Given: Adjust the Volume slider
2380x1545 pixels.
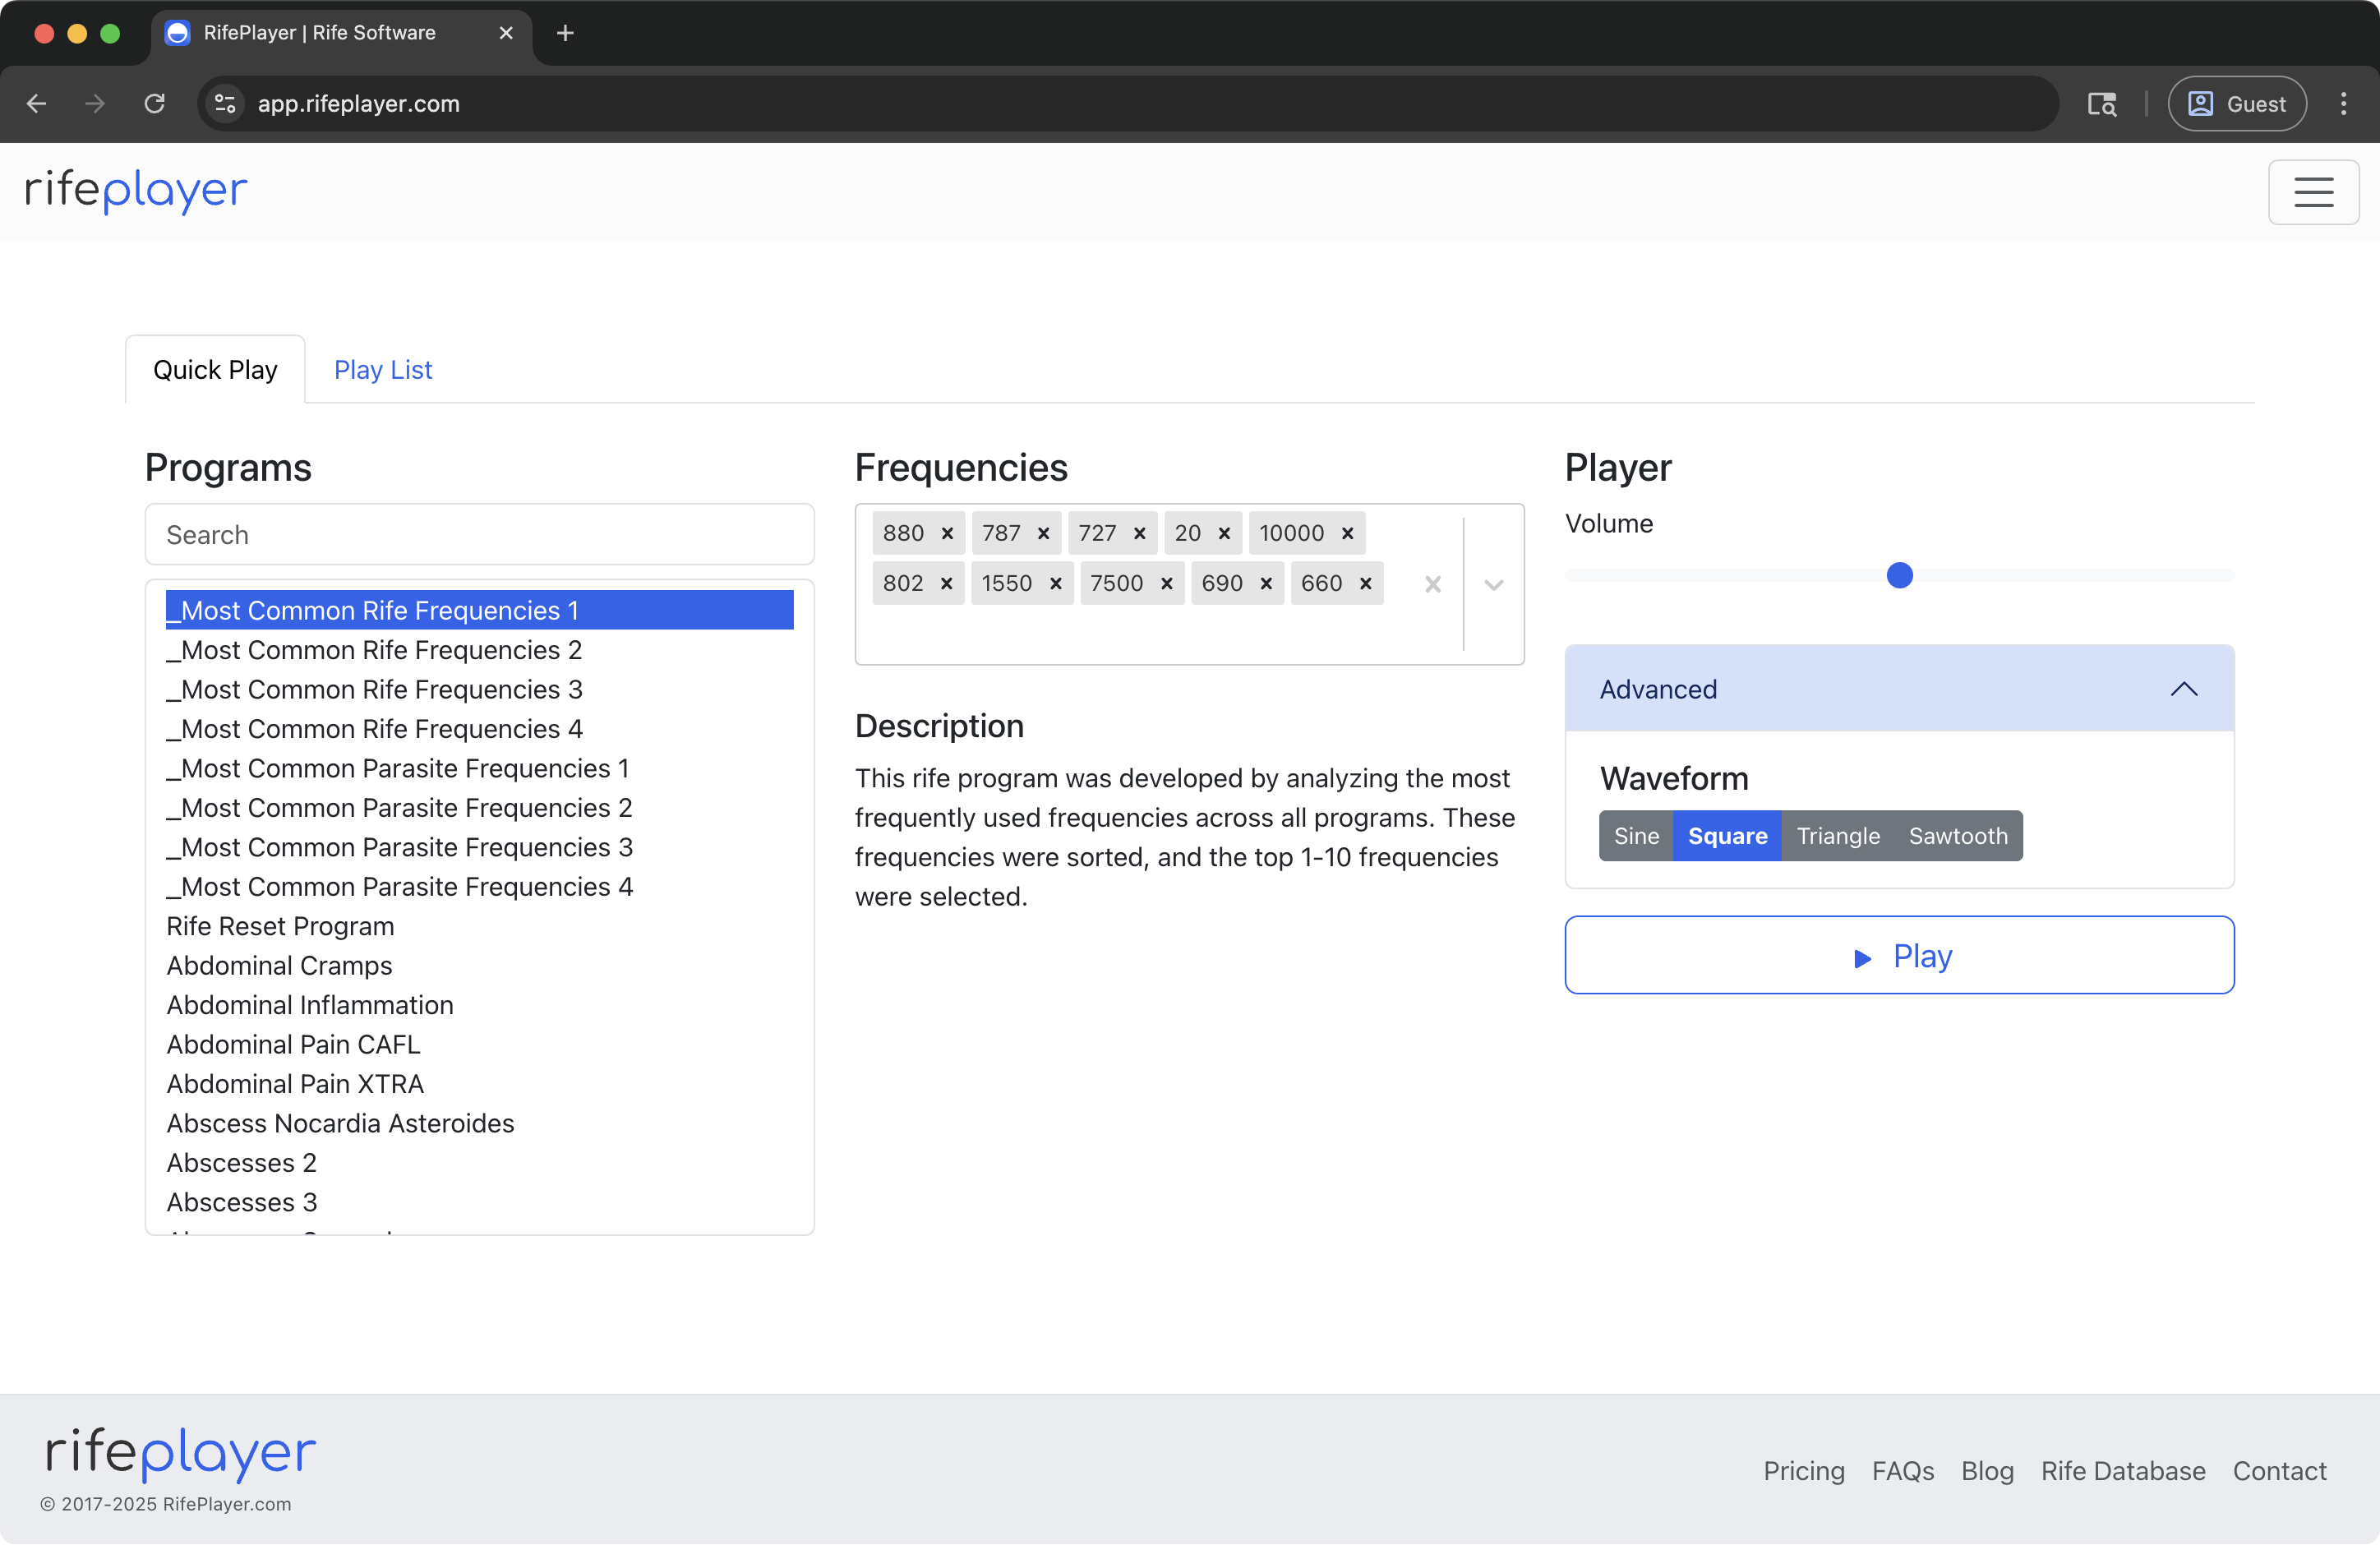Looking at the screenshot, I should tap(1898, 575).
